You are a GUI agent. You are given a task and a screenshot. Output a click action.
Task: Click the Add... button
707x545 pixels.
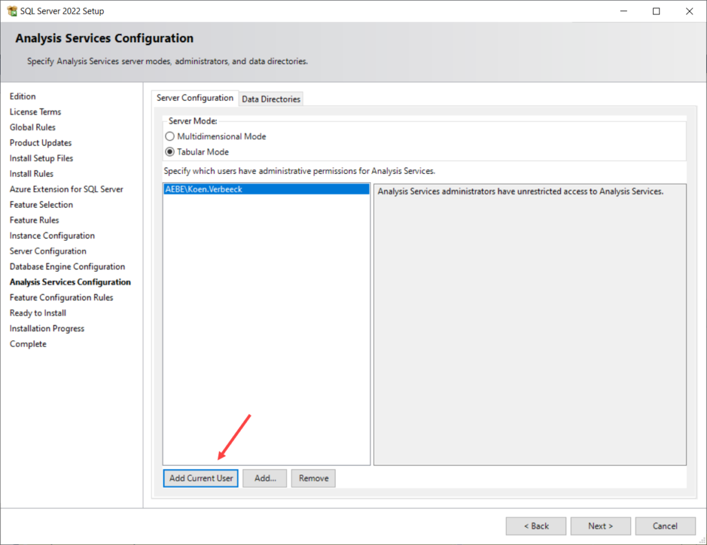point(264,478)
